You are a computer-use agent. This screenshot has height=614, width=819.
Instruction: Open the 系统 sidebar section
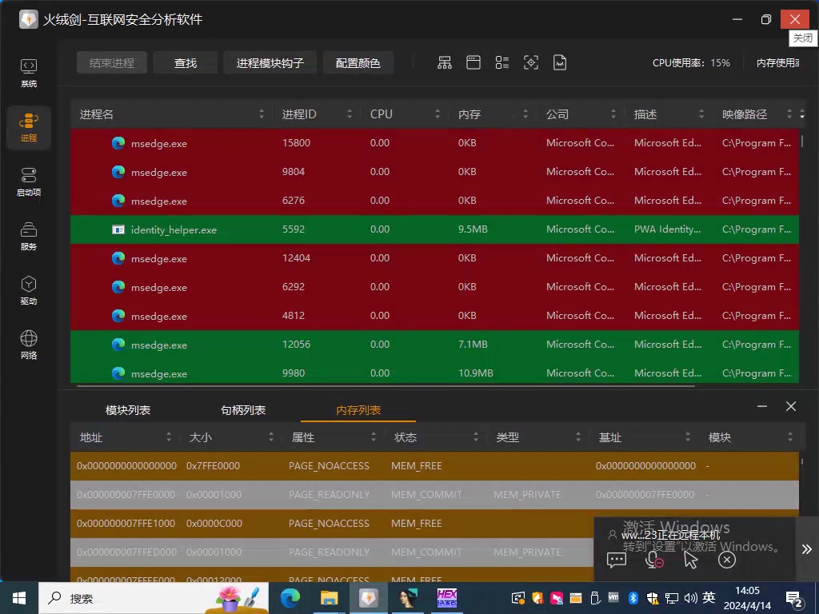[29, 73]
